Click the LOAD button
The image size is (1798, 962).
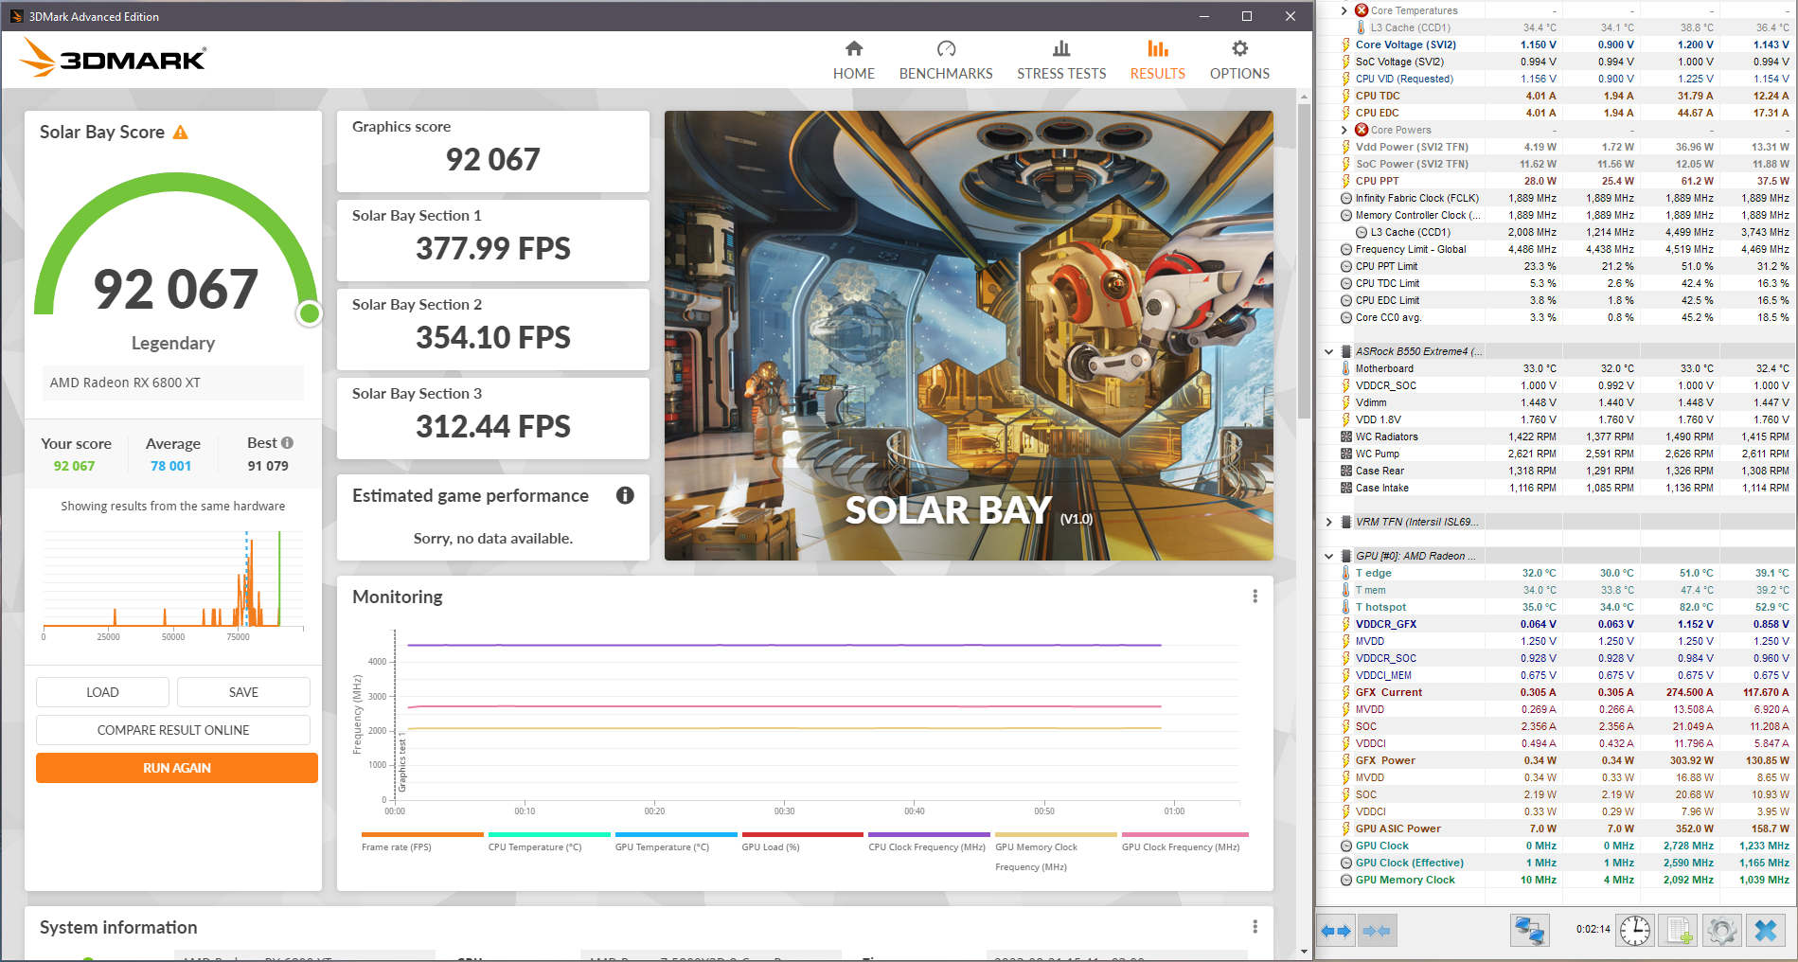click(x=102, y=692)
